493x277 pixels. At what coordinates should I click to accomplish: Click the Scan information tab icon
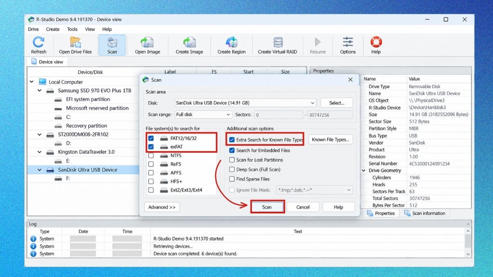point(407,213)
